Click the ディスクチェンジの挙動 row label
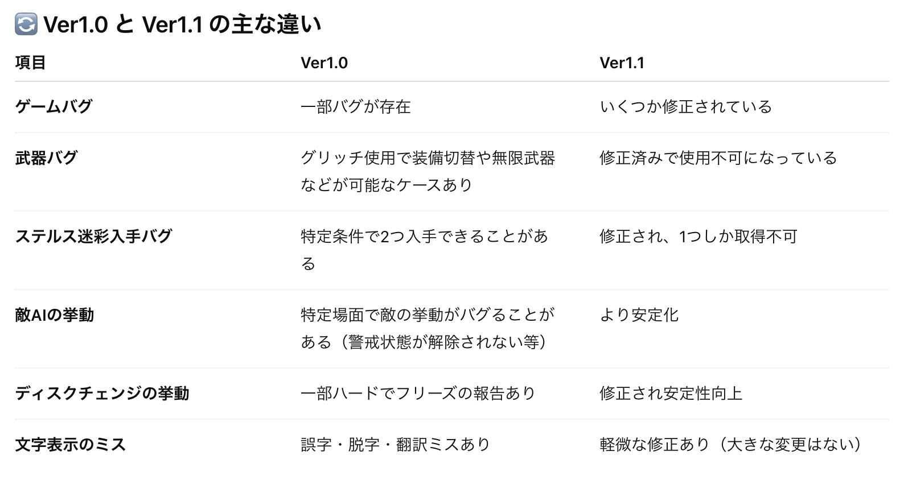This screenshot has width=904, height=480. point(102,393)
